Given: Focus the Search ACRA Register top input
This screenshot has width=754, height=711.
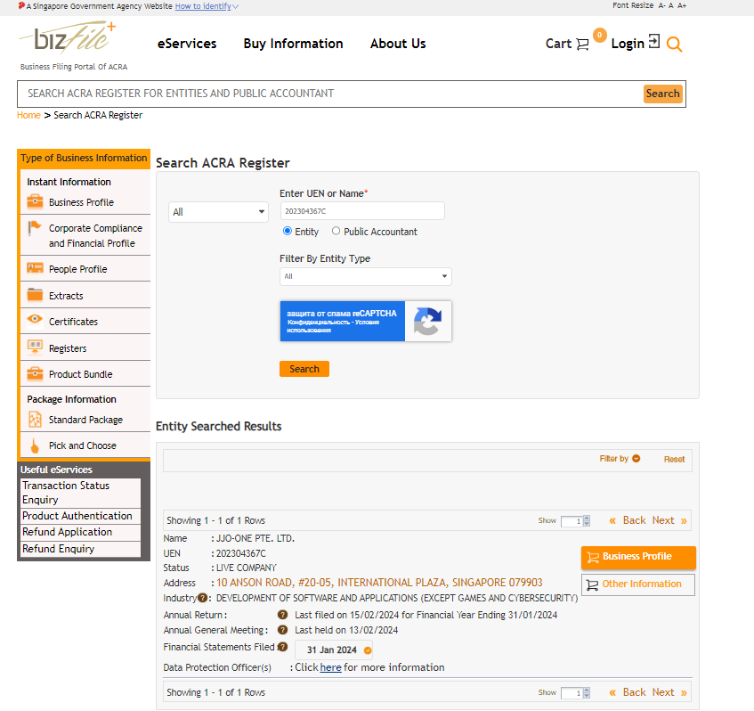Looking at the screenshot, I should tap(330, 94).
